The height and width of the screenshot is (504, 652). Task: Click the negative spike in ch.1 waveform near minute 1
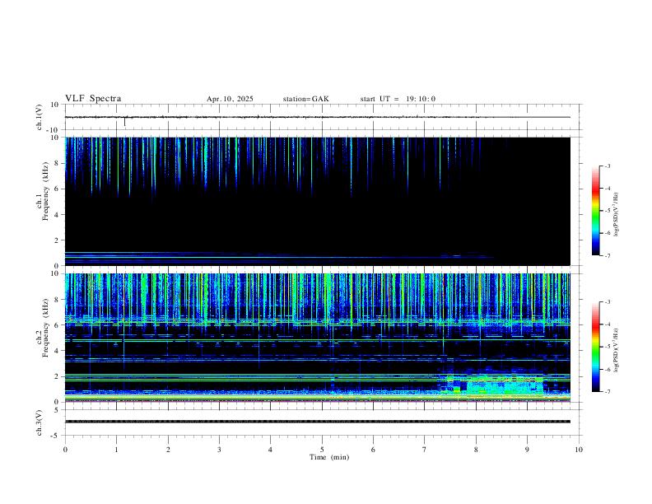point(125,122)
